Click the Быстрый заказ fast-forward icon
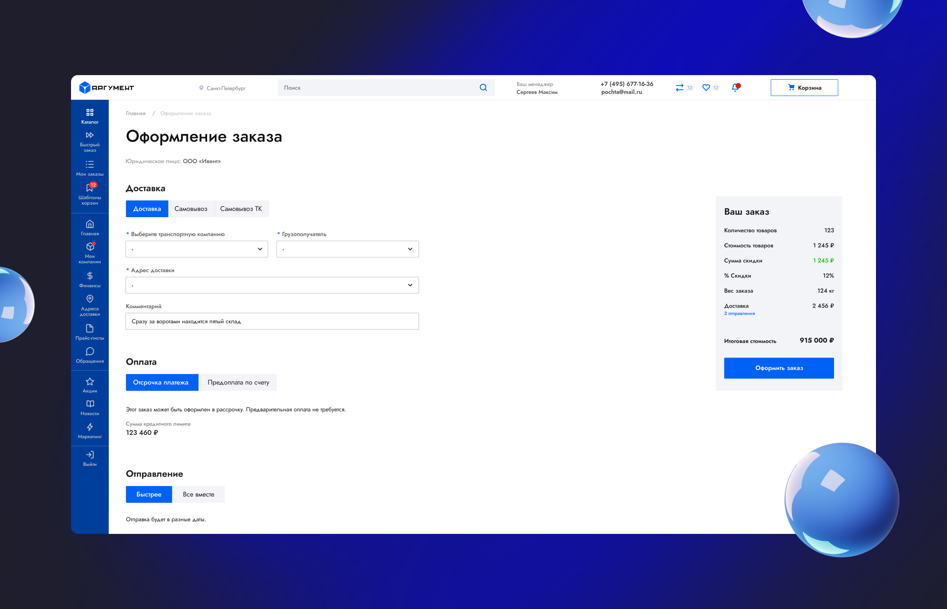Image resolution: width=947 pixels, height=609 pixels. pos(90,135)
